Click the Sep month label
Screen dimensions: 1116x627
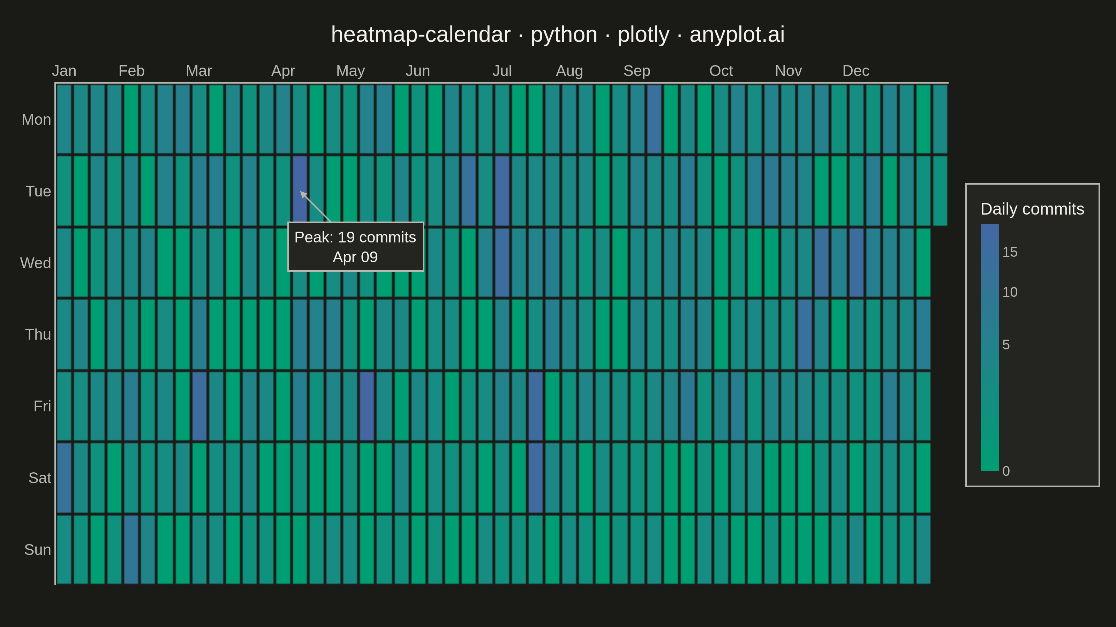[636, 70]
